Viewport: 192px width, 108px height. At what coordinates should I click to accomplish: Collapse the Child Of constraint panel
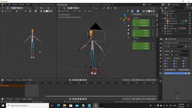click(165, 46)
